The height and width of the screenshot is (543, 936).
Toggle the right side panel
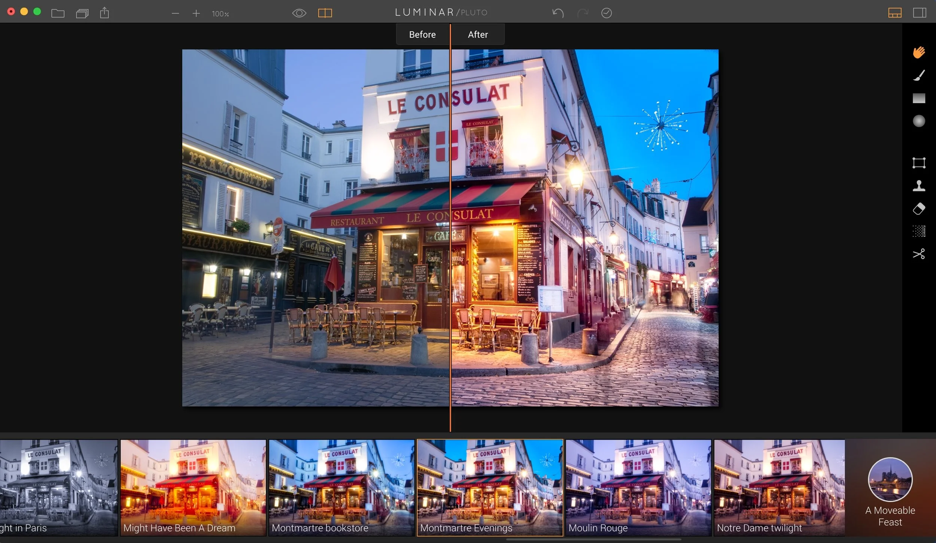[920, 13]
